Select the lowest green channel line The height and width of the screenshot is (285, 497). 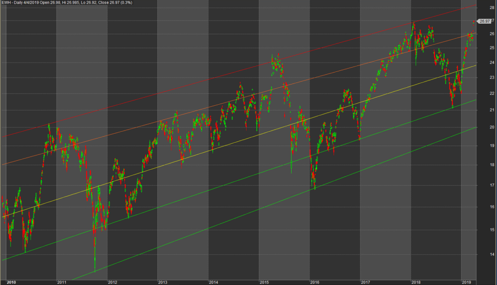(x=274, y=204)
